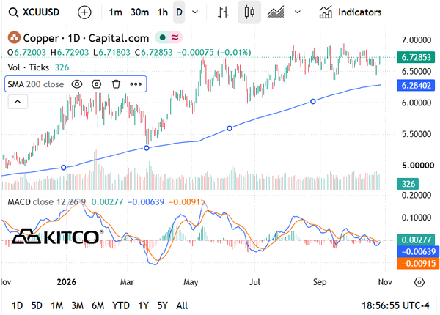Image resolution: width=440 pixels, height=315 pixels.
Task: Click the green market status dot
Action: [x=162, y=37]
